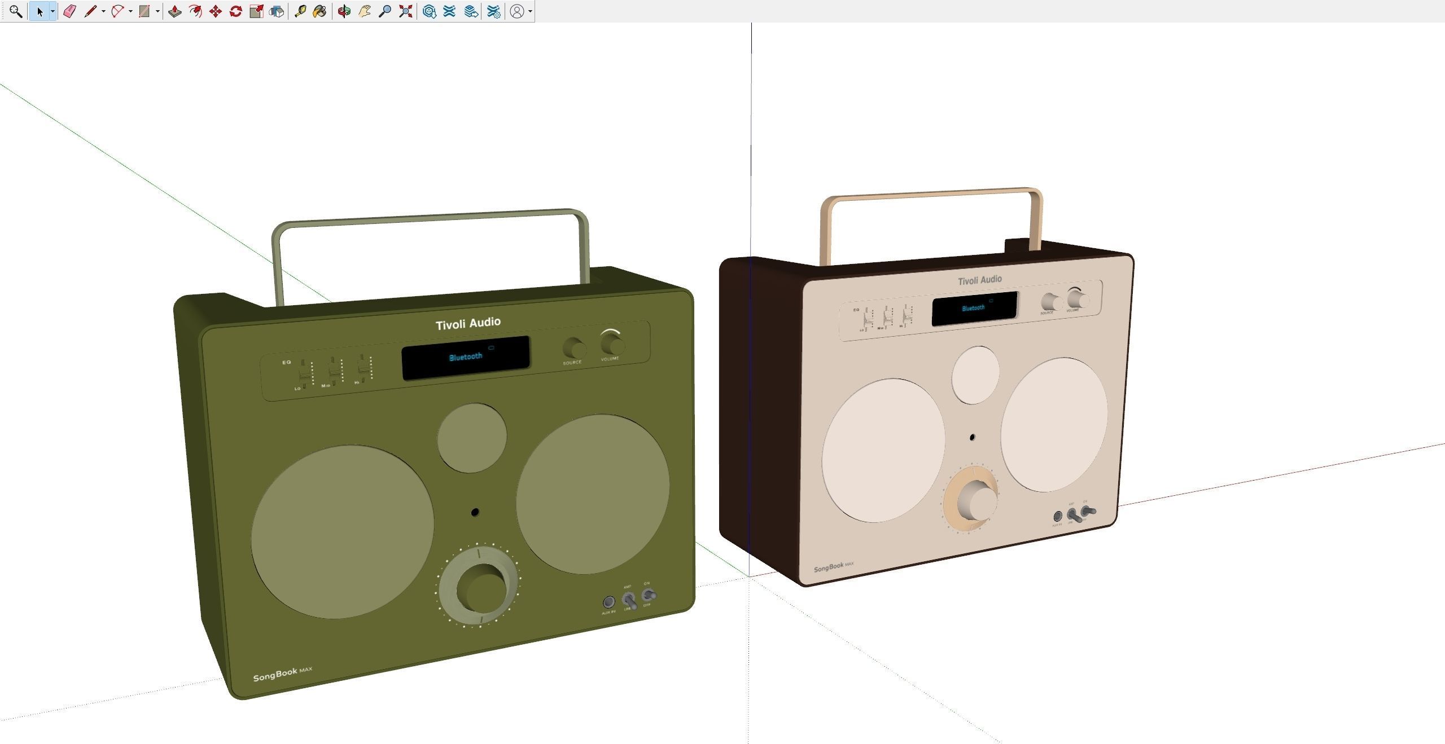Click the Tivoli Audio text on cream radio
Image resolution: width=1445 pixels, height=744 pixels.
[980, 280]
